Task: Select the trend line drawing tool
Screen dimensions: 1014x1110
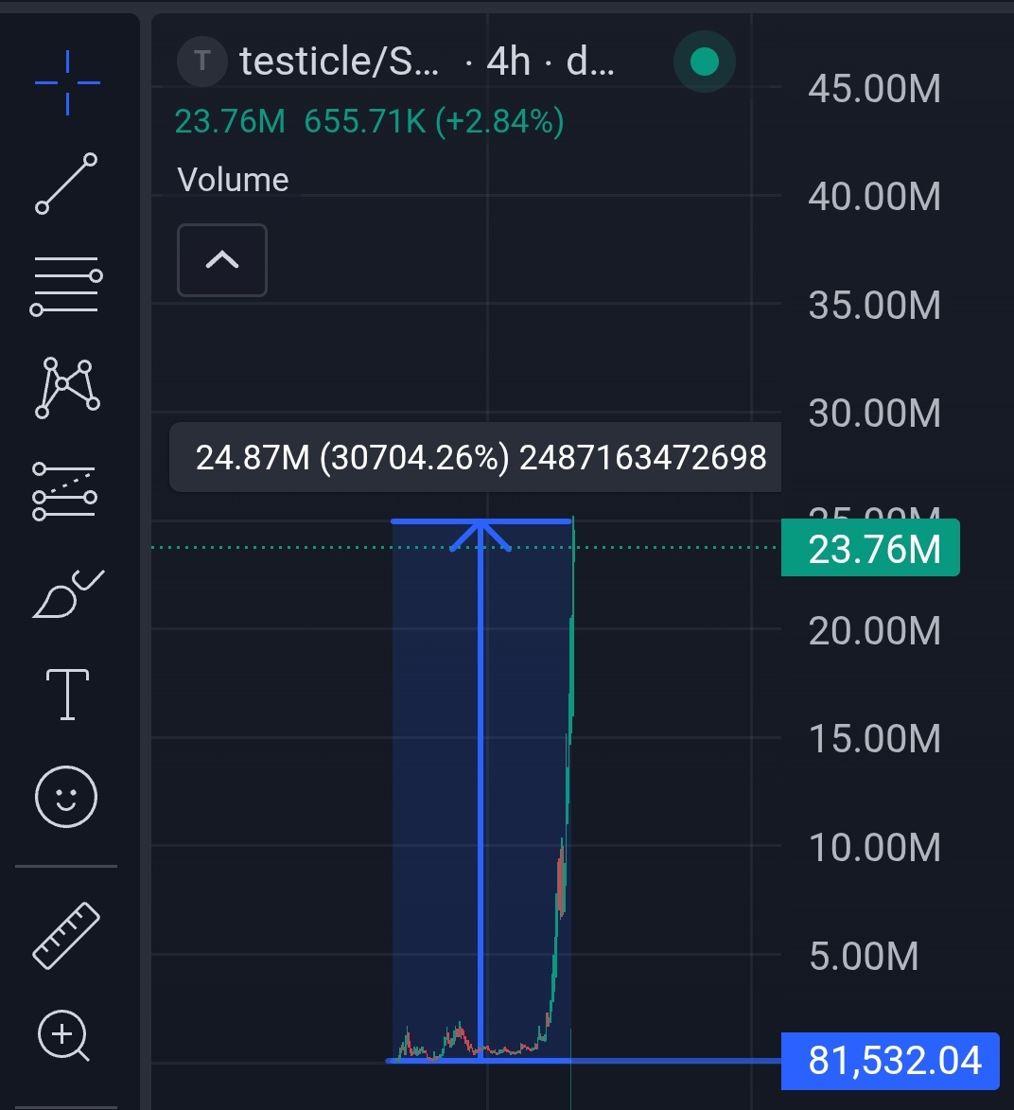Action: tap(66, 184)
